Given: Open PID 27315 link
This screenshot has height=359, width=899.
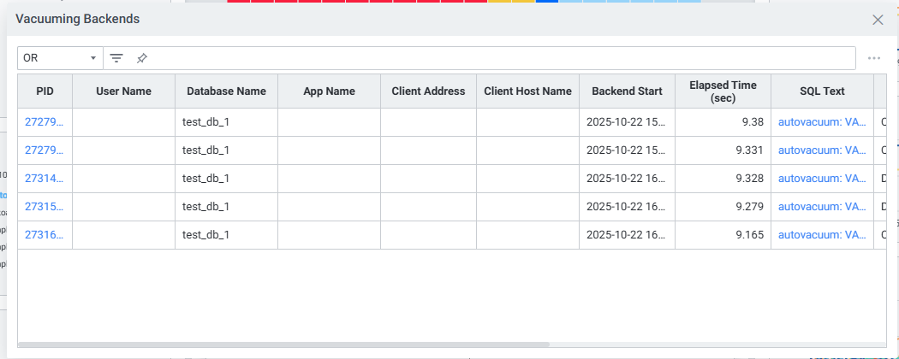Looking at the screenshot, I should (x=44, y=207).
